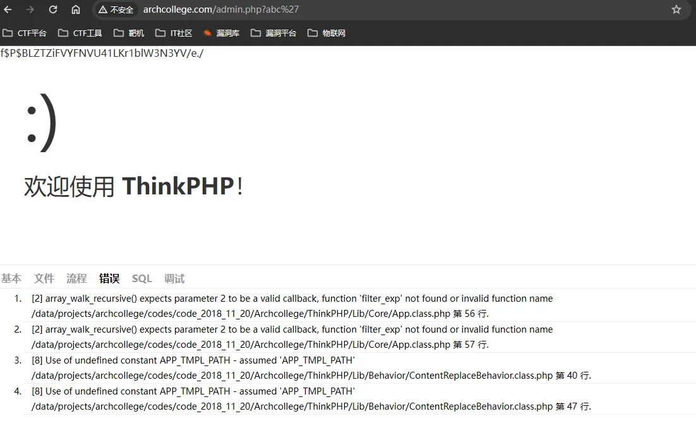Open the 靶机 bookmark folder

129,33
